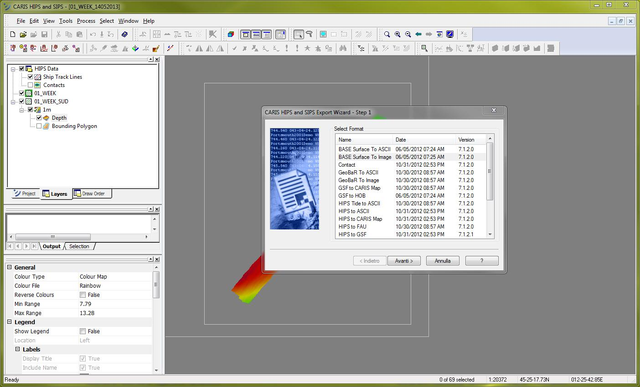The width and height of the screenshot is (640, 387).
Task: Click the first window layout toolbar icon
Action: [246, 34]
